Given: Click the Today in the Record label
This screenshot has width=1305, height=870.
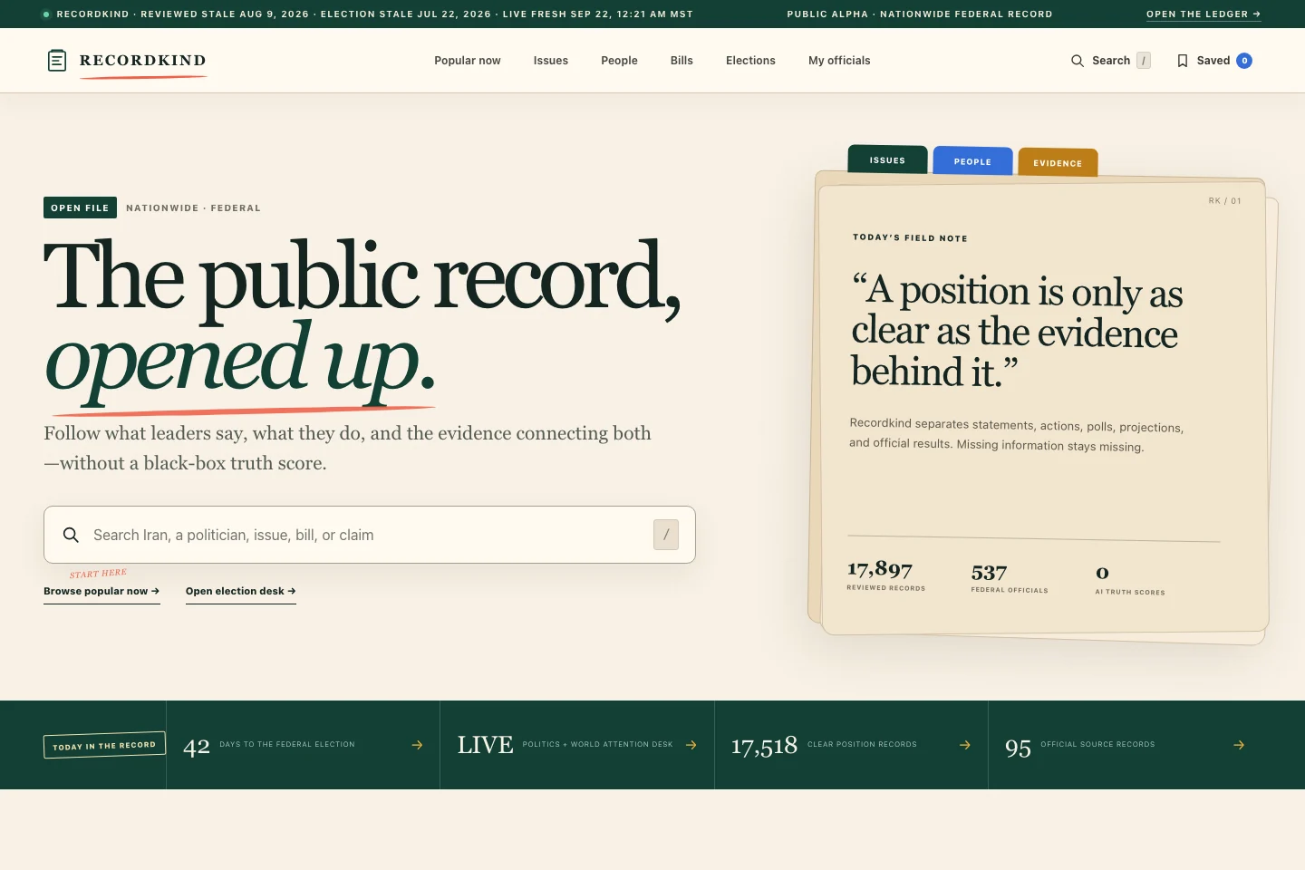Looking at the screenshot, I should 104,745.
